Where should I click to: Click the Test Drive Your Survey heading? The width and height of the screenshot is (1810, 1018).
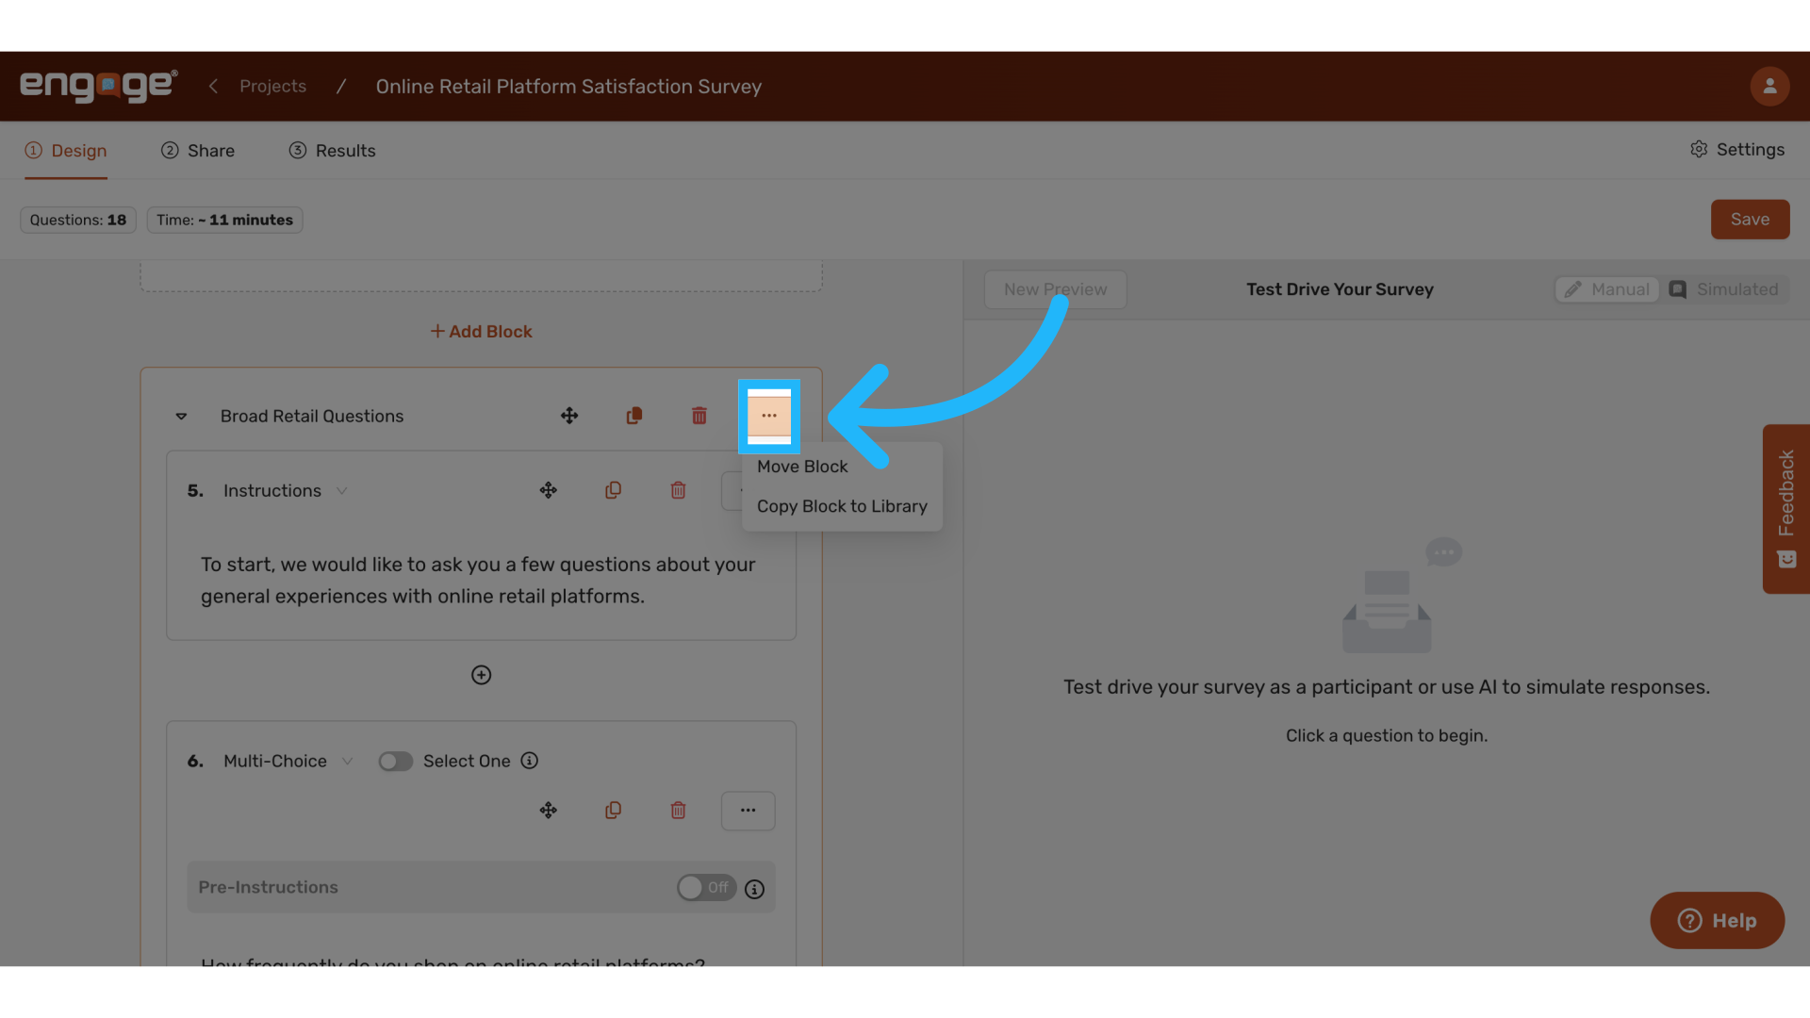pyautogui.click(x=1340, y=289)
